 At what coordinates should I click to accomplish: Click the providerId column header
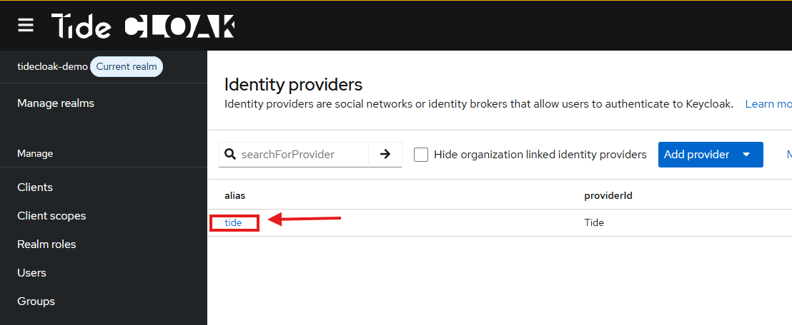608,195
